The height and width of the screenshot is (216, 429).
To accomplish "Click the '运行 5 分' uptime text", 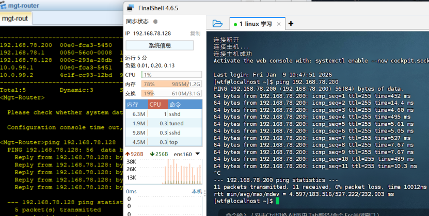I will point(136,58).
